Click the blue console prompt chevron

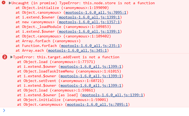(x=4, y=110)
